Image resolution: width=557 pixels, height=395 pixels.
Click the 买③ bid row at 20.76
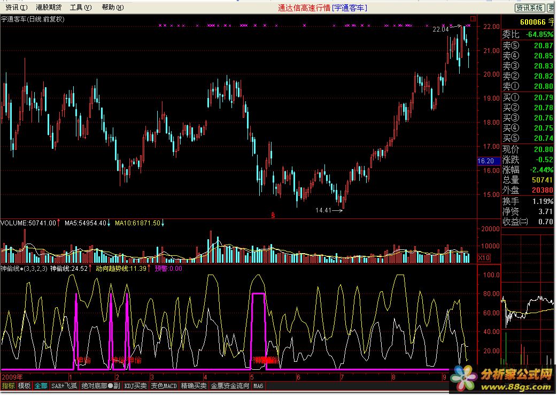tap(528, 118)
